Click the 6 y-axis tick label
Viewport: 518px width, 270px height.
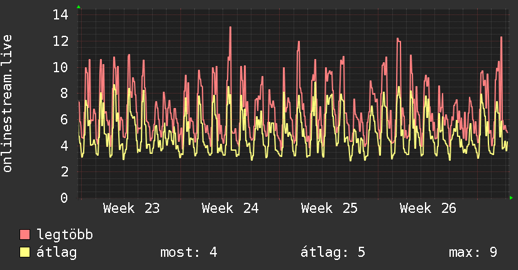pos(64,119)
